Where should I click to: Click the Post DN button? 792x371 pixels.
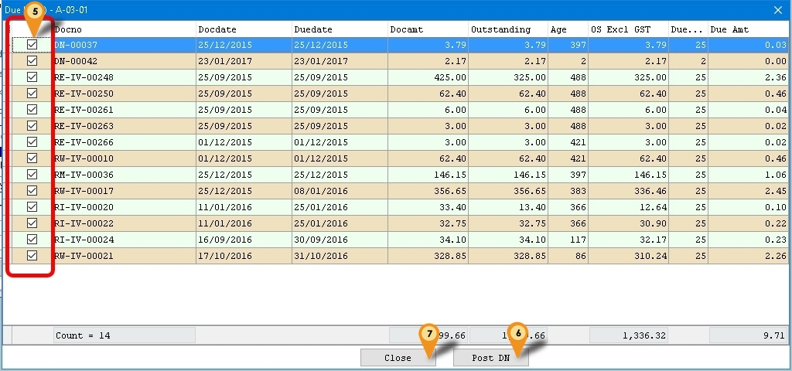tap(490, 358)
